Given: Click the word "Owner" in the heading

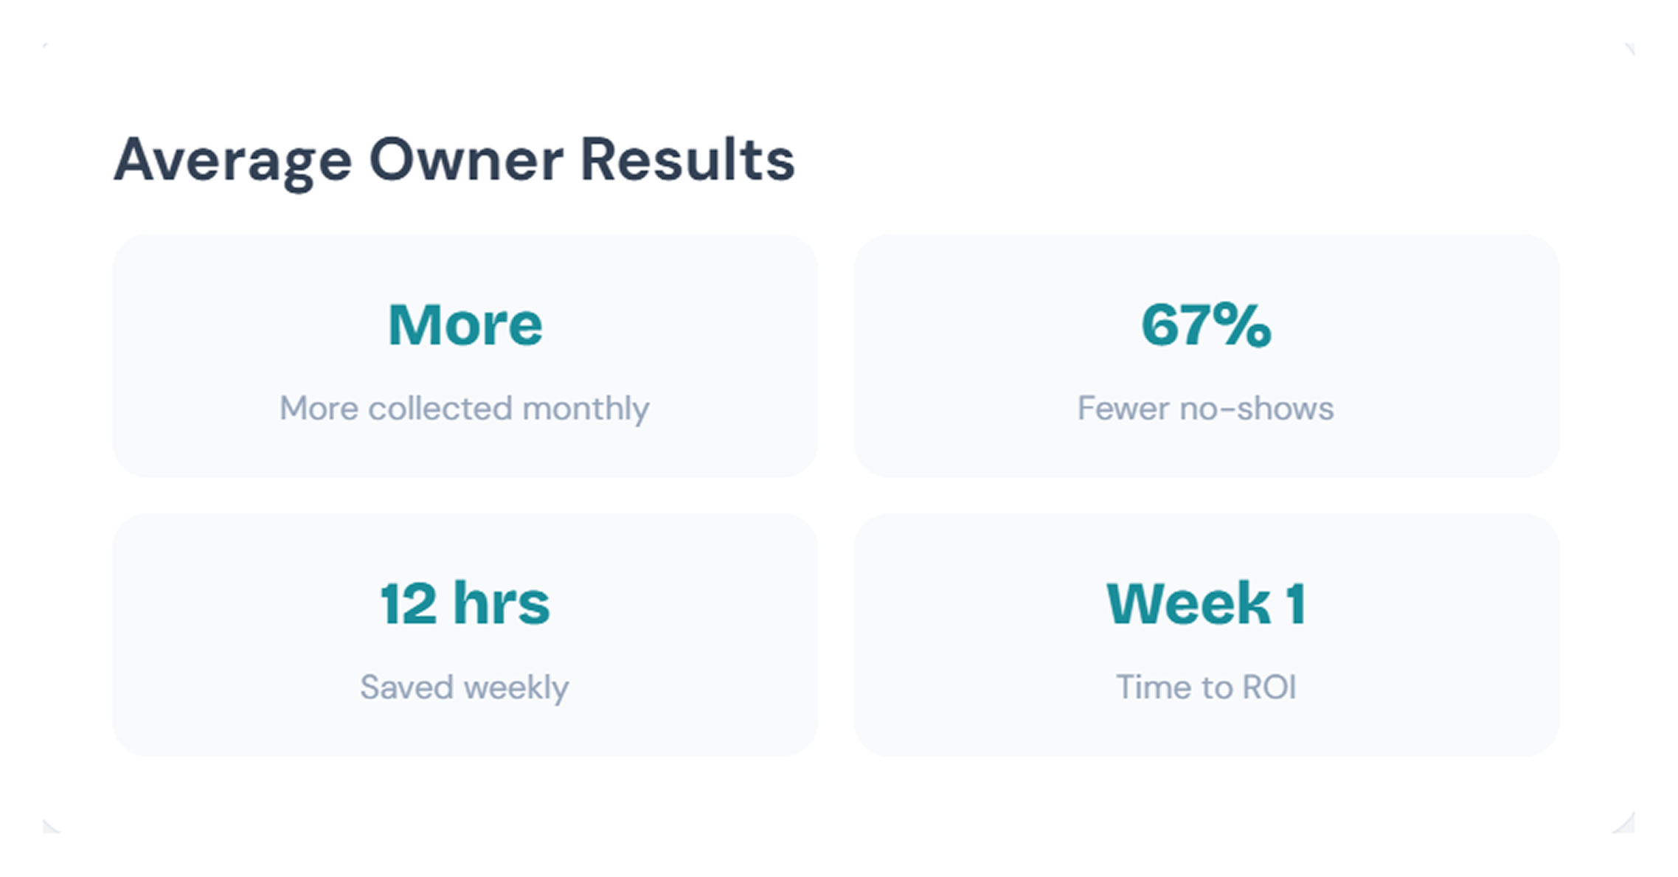Looking at the screenshot, I should (x=466, y=160).
